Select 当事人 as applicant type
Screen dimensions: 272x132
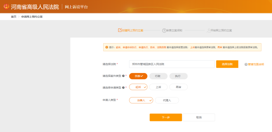click(x=141, y=100)
